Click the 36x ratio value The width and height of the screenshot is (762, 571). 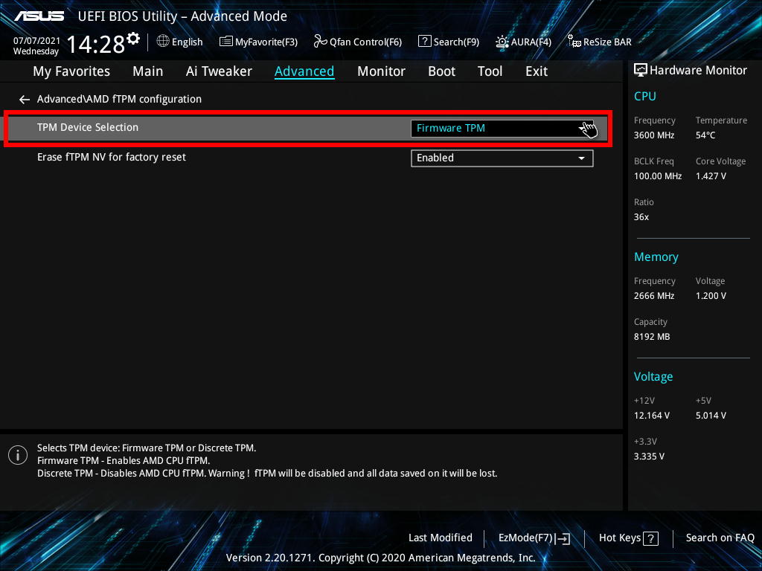point(641,217)
